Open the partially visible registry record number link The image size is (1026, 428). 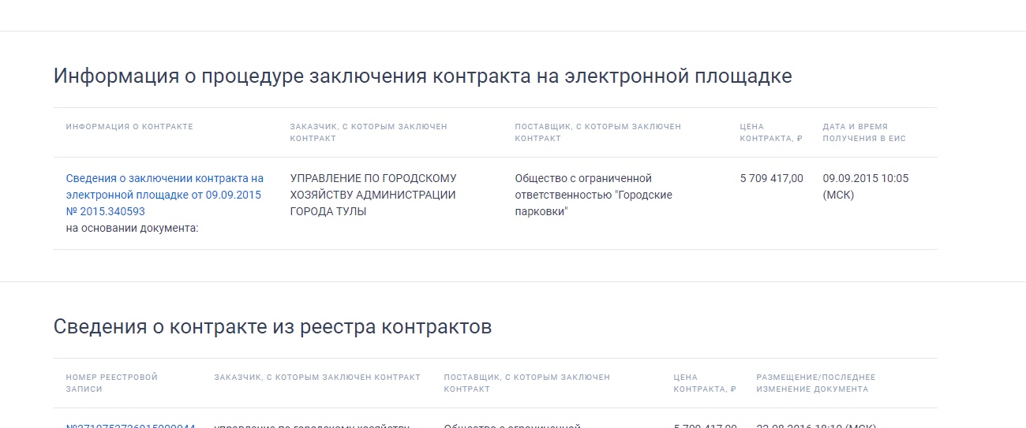point(130,426)
